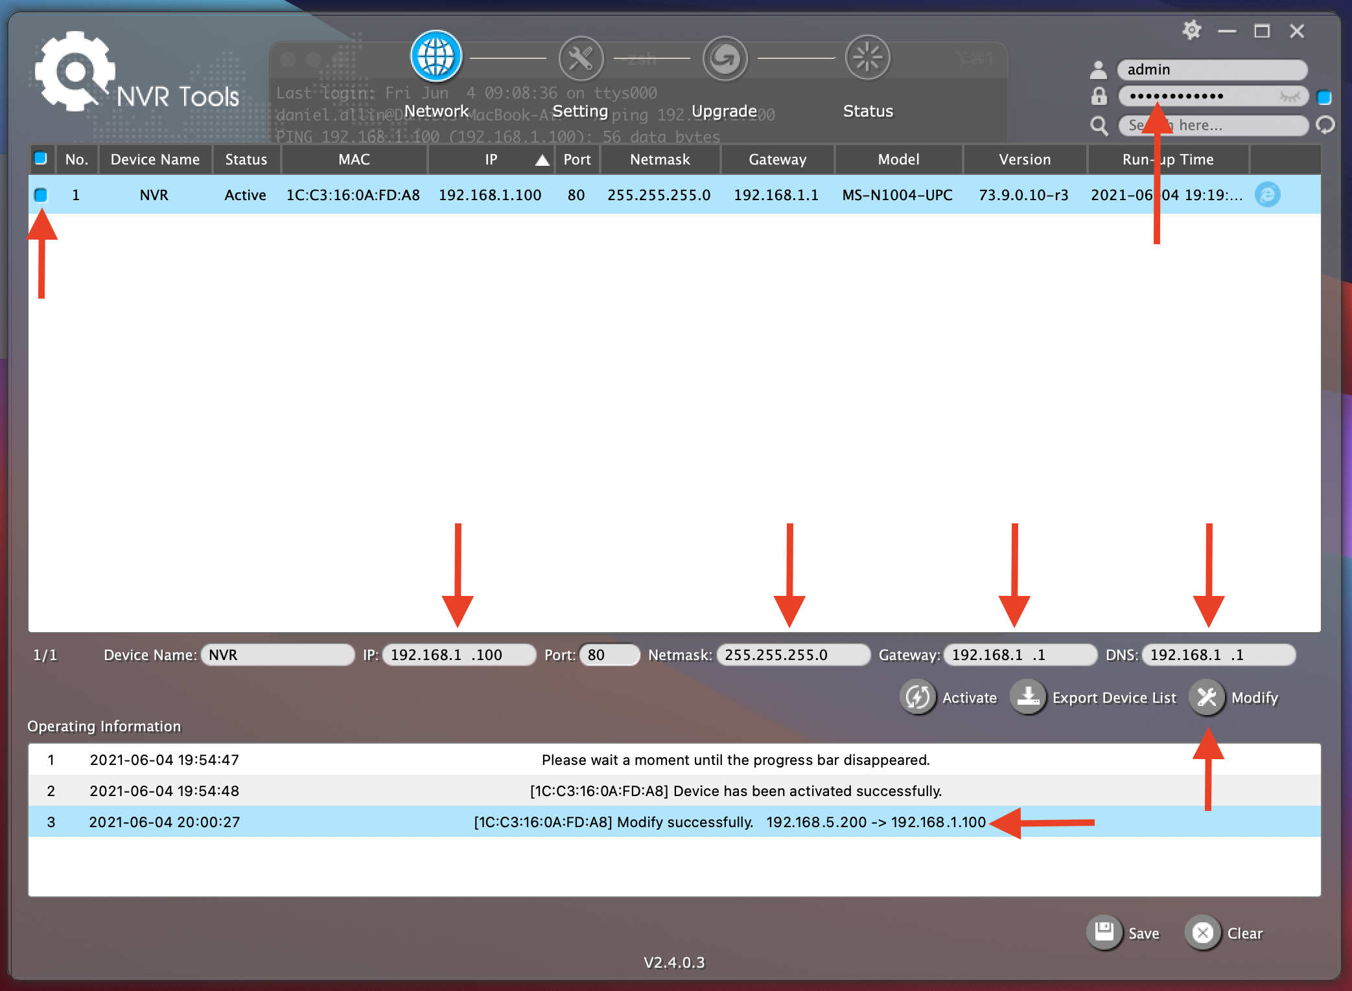Screen dimensions: 1352x991
Task: Sort by IP column arrow
Action: click(542, 160)
